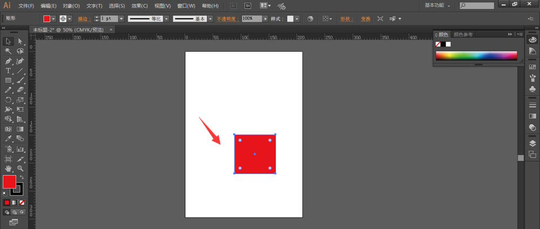The height and width of the screenshot is (229, 540).
Task: Select the Gradient tool
Action: 21,129
